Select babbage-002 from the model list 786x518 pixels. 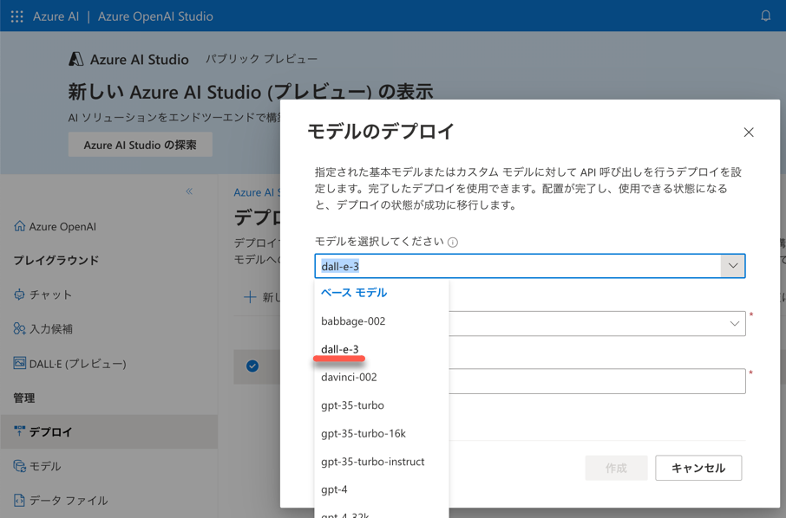(353, 321)
